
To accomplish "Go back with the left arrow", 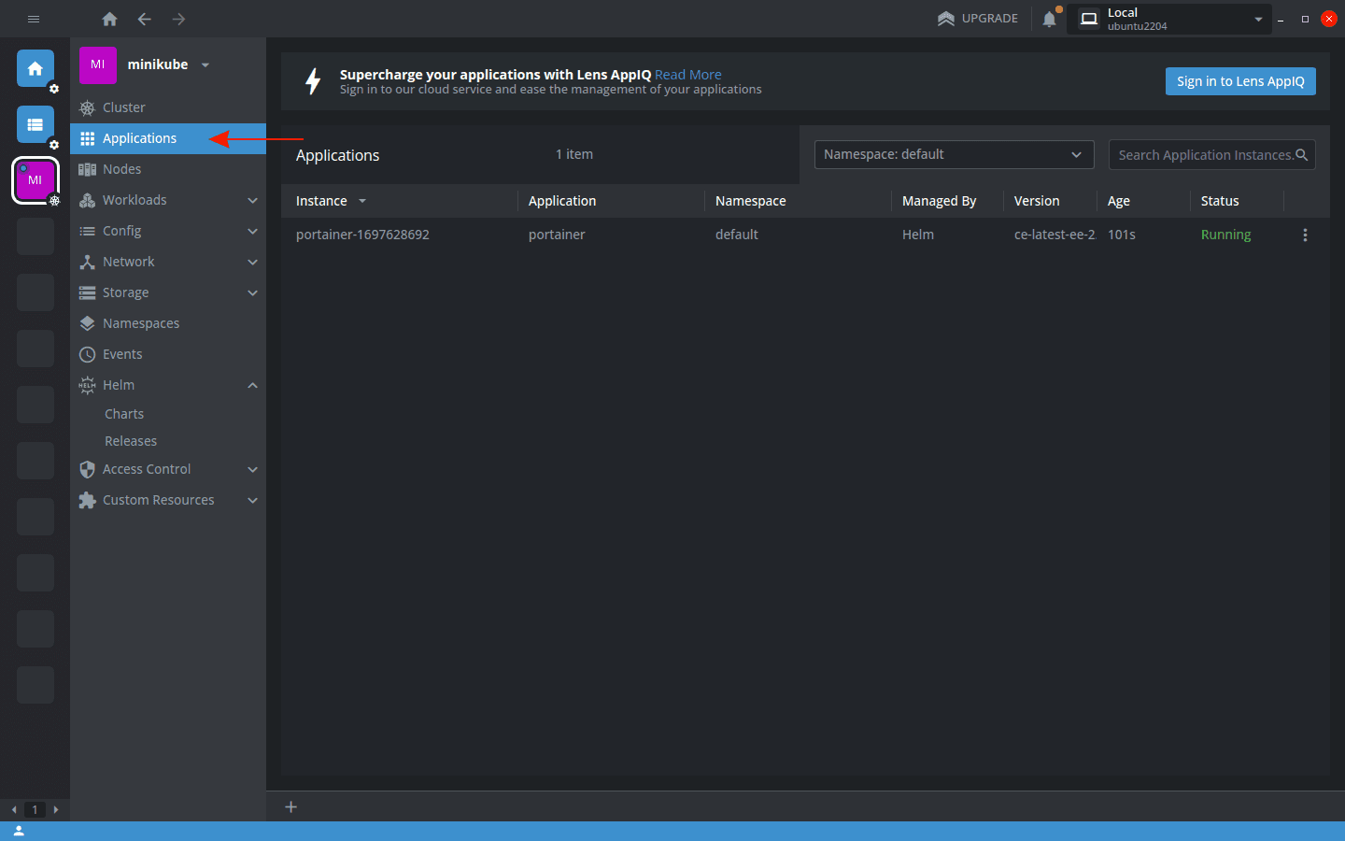I will tap(144, 19).
